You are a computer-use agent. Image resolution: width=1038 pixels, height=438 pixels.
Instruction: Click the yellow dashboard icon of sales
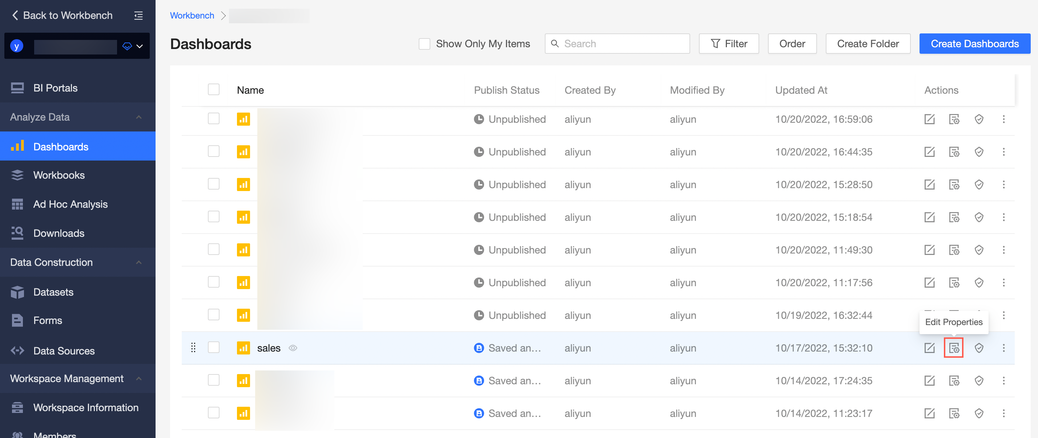[x=244, y=348]
